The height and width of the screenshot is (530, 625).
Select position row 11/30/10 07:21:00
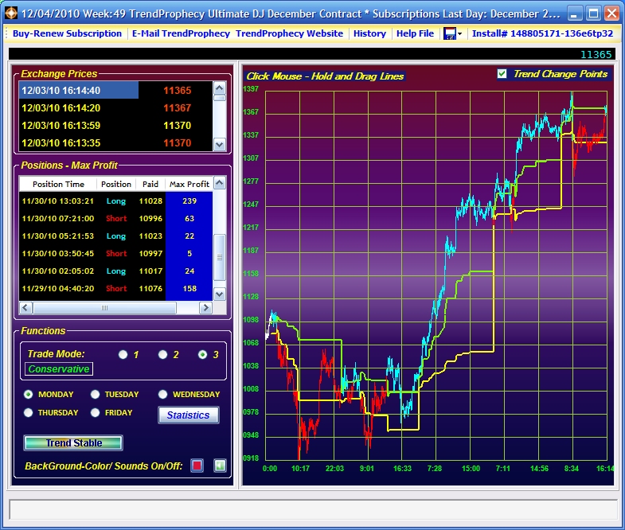pyautogui.click(x=115, y=218)
